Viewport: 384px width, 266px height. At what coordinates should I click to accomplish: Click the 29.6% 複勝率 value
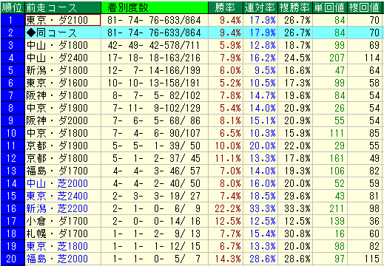coord(297,196)
